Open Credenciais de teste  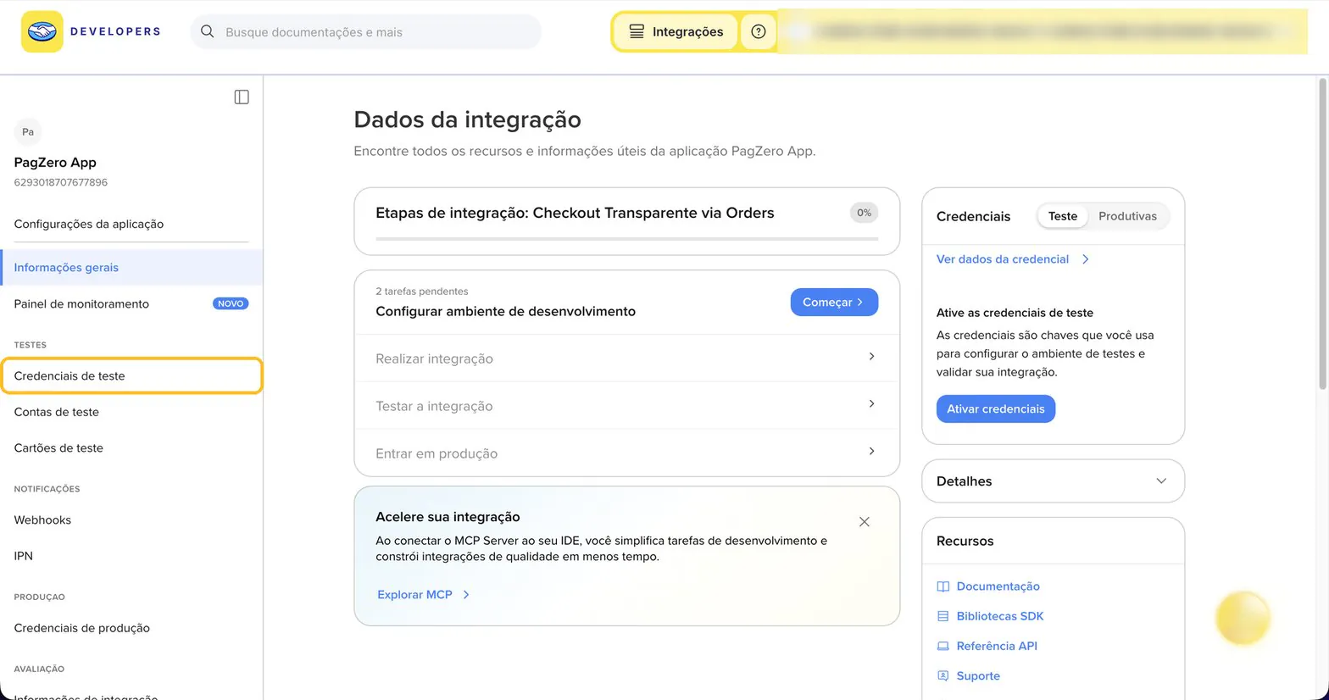tap(131, 375)
